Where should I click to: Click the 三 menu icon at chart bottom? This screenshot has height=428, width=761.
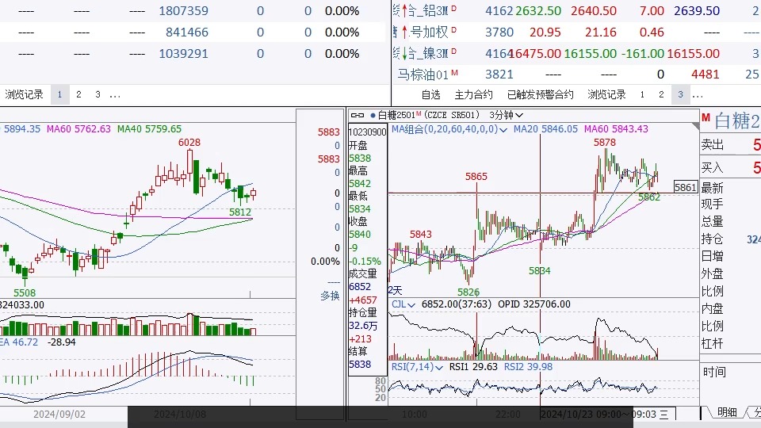[663, 414]
